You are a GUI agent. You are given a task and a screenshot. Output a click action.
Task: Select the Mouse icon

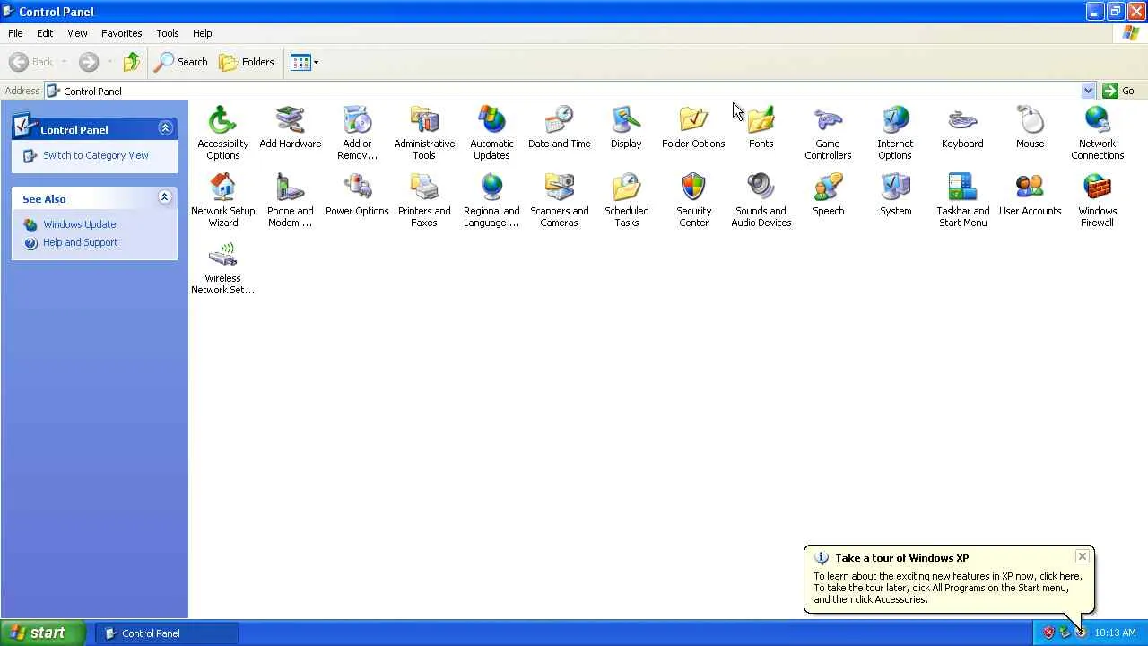click(1030, 127)
